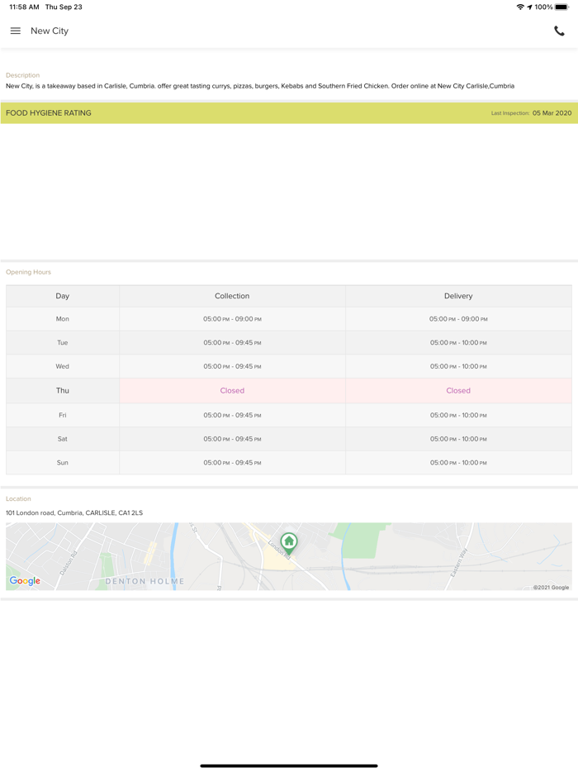Tap the location arrow status icon
The width and height of the screenshot is (578, 772).
tap(529, 7)
